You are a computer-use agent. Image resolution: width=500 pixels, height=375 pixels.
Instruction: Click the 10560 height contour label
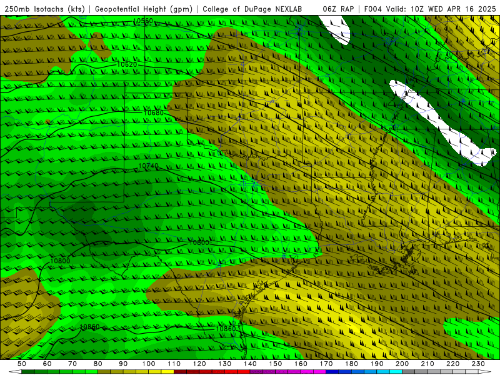[143, 21]
